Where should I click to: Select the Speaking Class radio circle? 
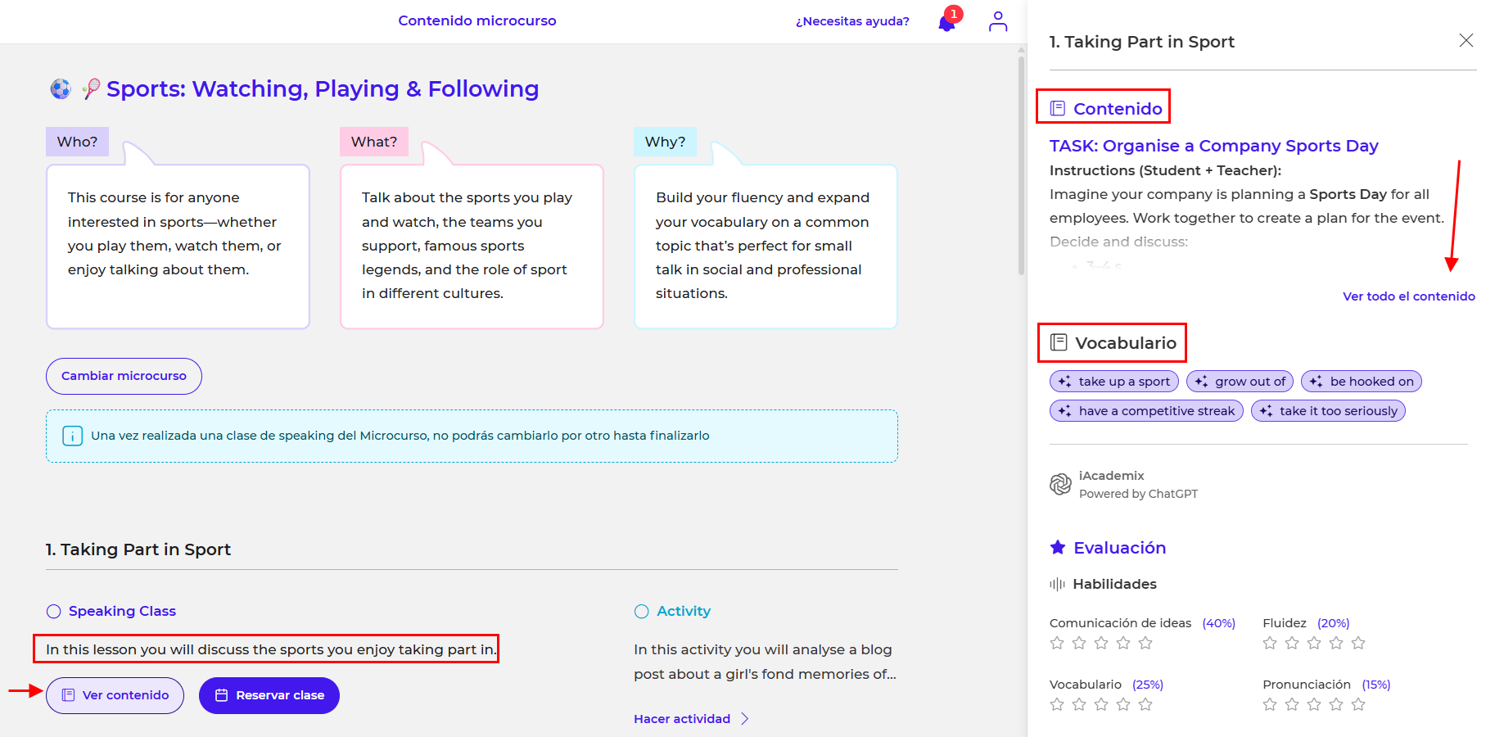[54, 612]
